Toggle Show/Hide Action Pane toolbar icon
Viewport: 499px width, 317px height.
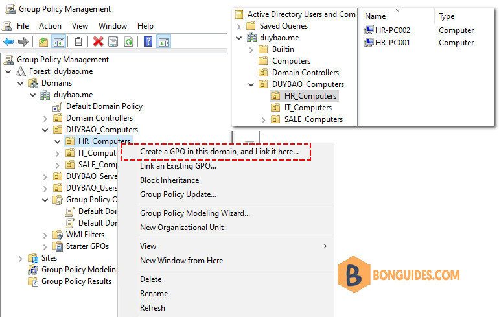[164, 41]
